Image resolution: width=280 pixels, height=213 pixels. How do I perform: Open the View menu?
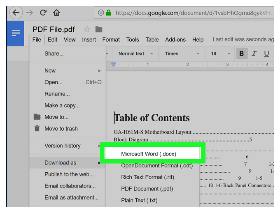(x=70, y=39)
